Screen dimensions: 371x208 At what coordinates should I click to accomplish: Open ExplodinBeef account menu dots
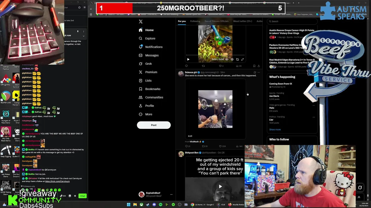(x=171, y=194)
